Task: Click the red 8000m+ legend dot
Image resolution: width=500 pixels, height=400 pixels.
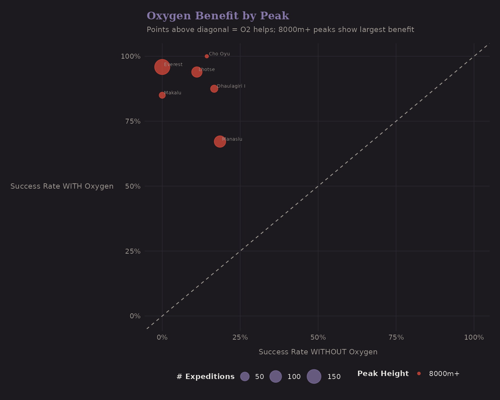Action: (x=419, y=374)
